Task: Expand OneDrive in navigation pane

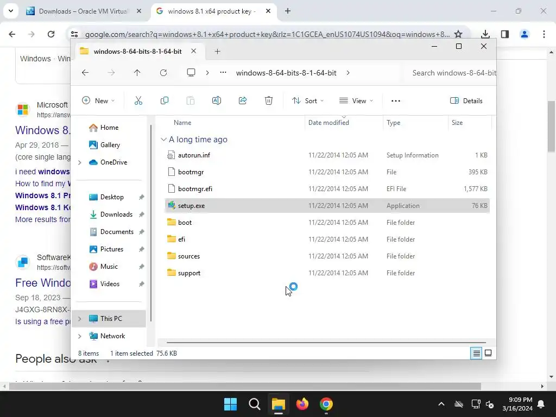Action: click(80, 162)
